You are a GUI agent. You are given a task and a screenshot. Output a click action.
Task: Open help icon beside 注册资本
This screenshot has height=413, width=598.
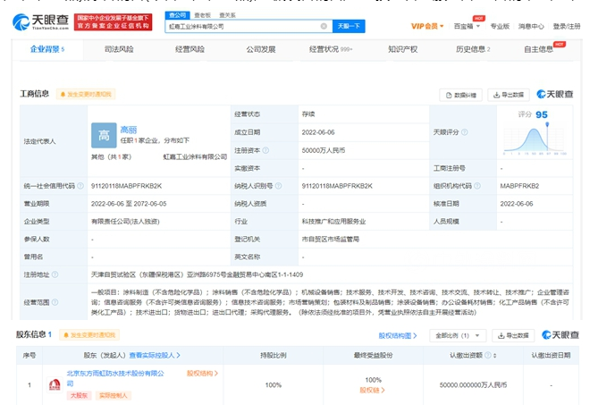pyautogui.click(x=265, y=150)
